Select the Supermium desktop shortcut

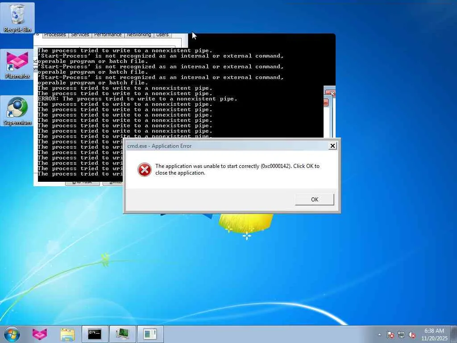pos(17,111)
